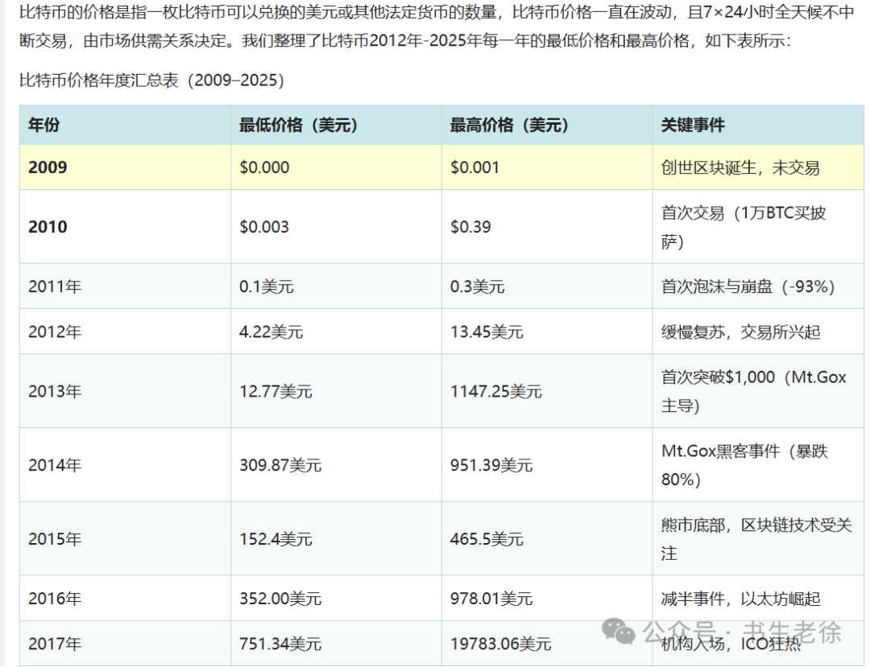Click the 465.5美元 price cell

point(547,538)
